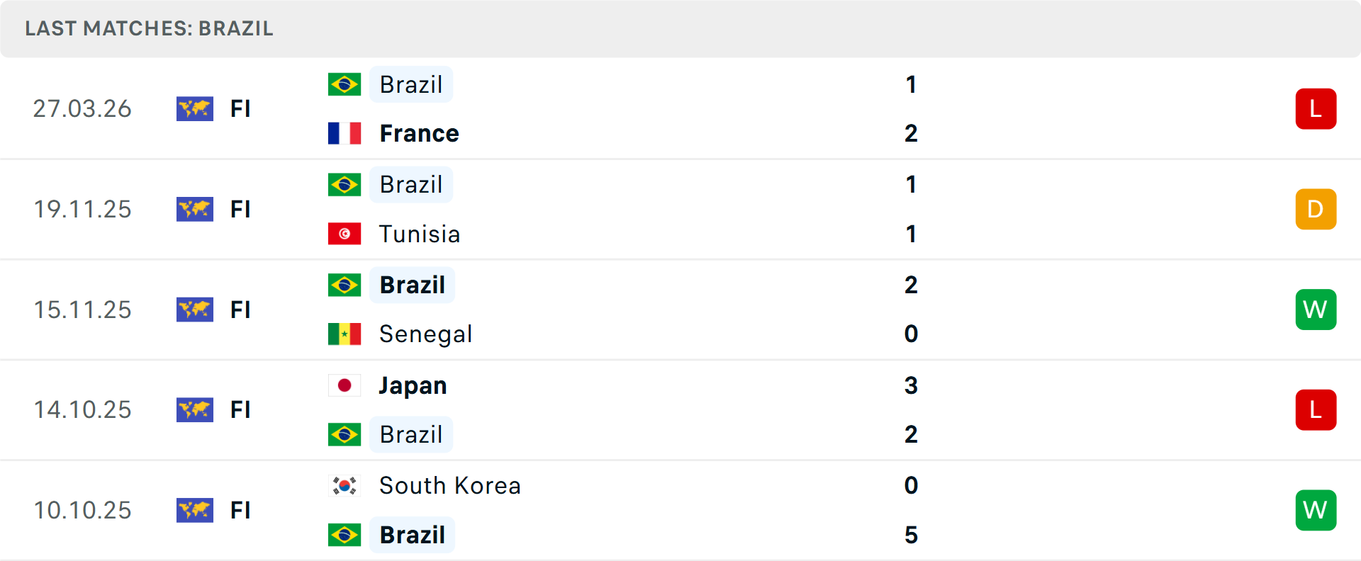Toggle the D badge for Tunisia draw
This screenshot has width=1361, height=561.
point(1316,209)
